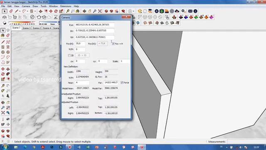Click the Measurements box in status bar
The width and height of the screenshot is (266, 150).
(246, 142)
